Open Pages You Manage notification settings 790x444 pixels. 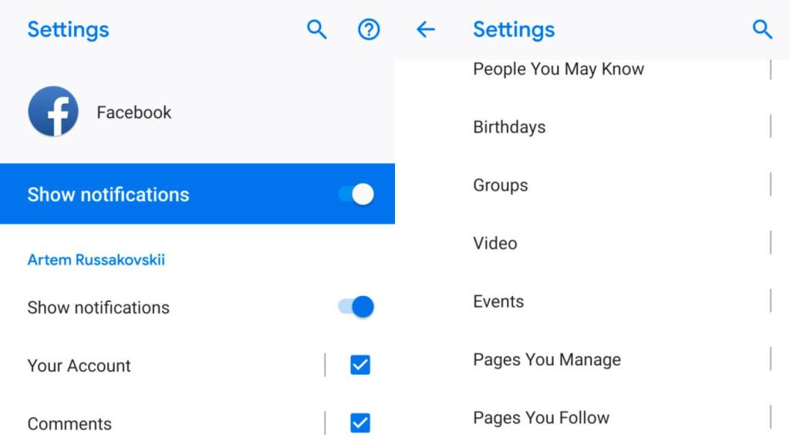[547, 359]
